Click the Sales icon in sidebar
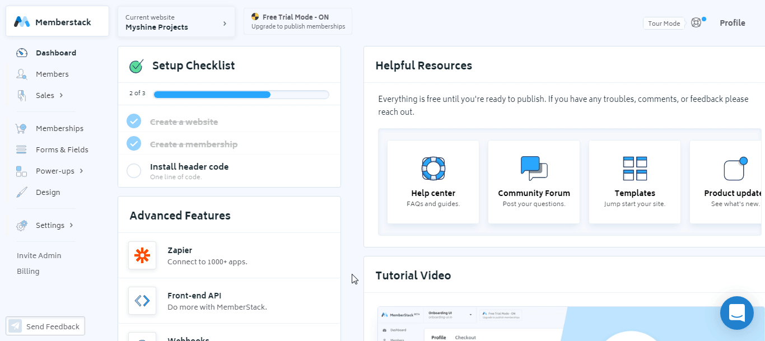 [22, 96]
